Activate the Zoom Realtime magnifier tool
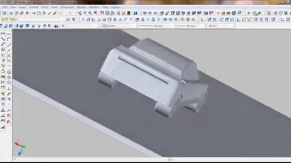This screenshot has width=291, height=163. point(85,13)
